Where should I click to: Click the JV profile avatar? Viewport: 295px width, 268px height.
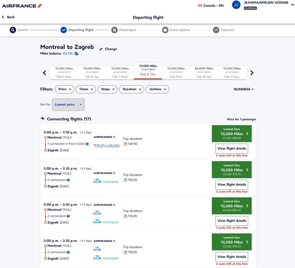click(236, 5)
